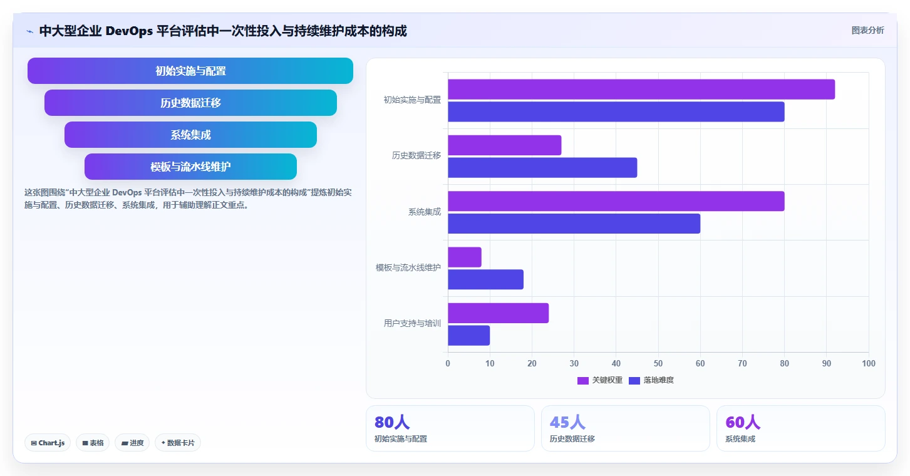The height and width of the screenshot is (476, 910).
Task: Select the 模板与流水线维护 funnel stage
Action: coord(190,167)
